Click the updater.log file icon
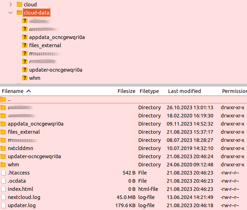This screenshot has height=210, width=247. [x=3, y=205]
